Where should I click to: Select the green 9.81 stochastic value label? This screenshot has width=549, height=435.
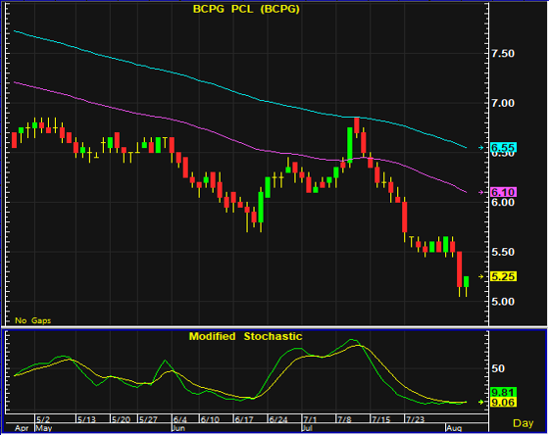[x=503, y=392]
